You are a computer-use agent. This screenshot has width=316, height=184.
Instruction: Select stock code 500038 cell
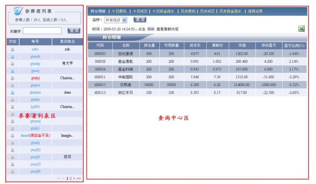point(100,61)
